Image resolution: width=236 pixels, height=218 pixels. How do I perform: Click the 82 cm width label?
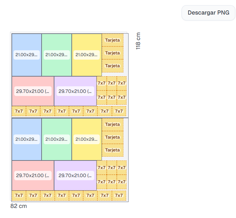[x=19, y=206]
